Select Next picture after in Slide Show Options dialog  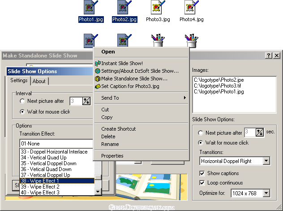(22, 101)
